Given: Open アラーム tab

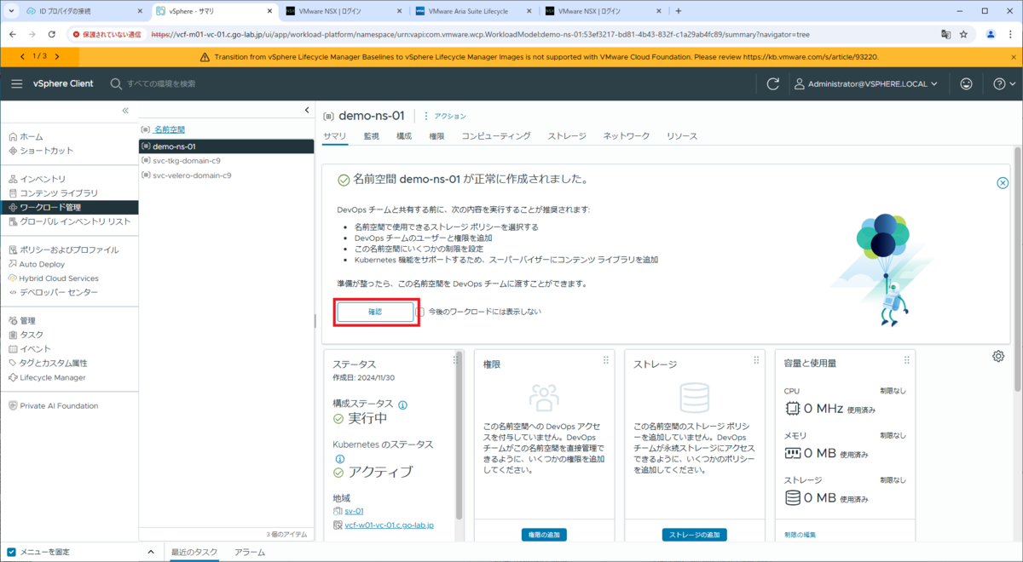Looking at the screenshot, I should click(251, 552).
